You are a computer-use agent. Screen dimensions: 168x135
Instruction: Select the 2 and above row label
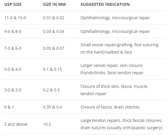pos(16,124)
